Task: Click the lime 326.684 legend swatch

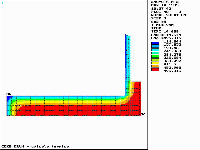Action: coord(155,60)
